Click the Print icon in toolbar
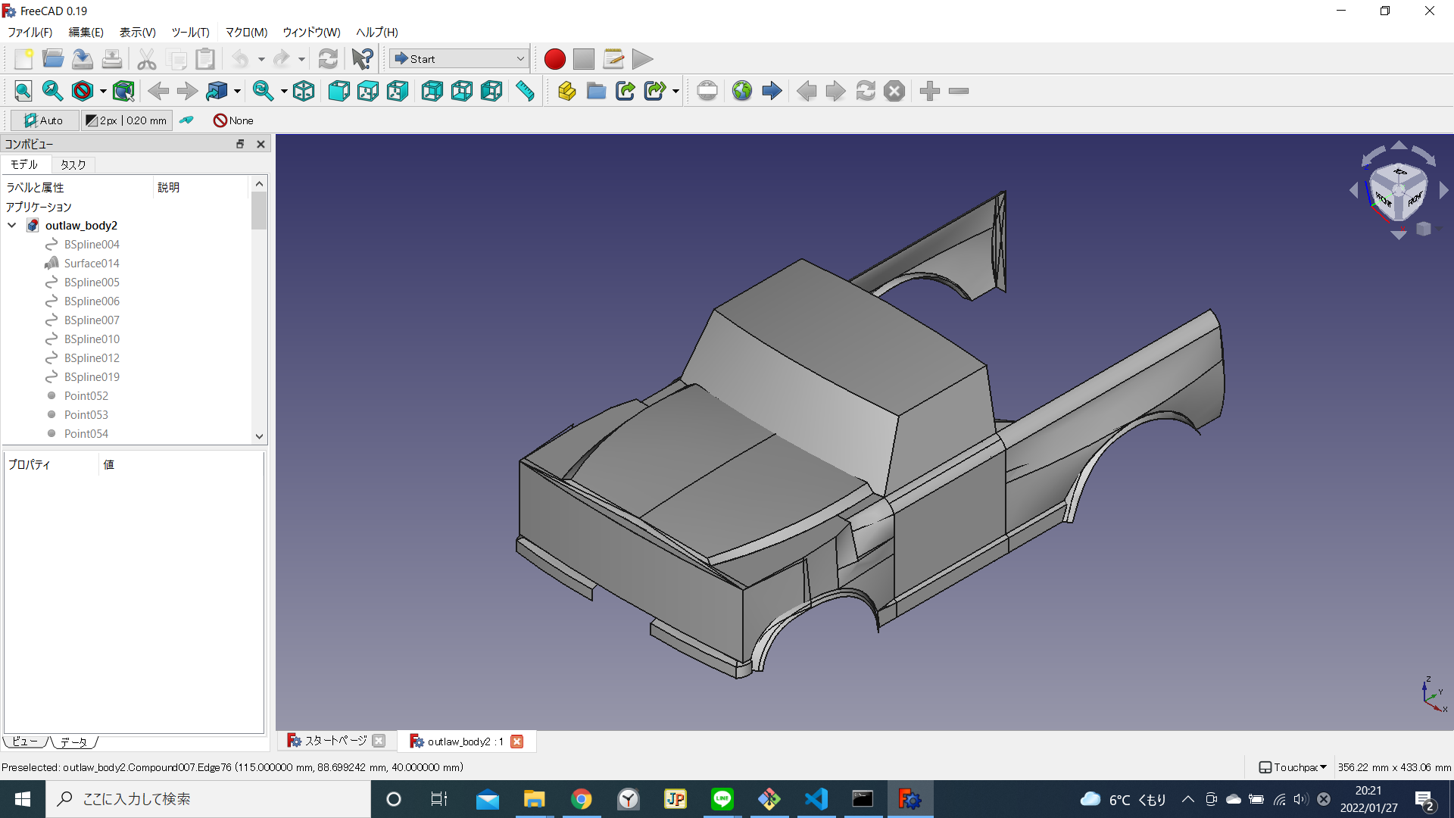The width and height of the screenshot is (1454, 818). (x=111, y=59)
